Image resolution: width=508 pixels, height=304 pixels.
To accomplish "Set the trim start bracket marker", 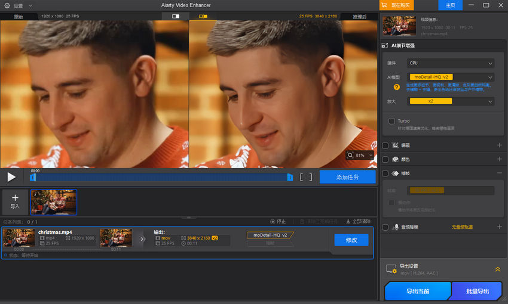I will point(302,177).
